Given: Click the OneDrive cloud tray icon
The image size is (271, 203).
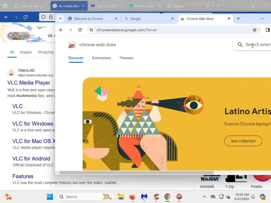Looking at the screenshot, I should [213, 197].
